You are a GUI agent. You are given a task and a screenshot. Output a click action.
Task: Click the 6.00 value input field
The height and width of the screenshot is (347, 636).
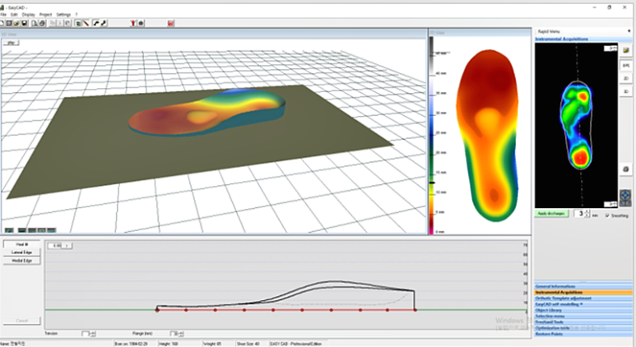[55, 246]
